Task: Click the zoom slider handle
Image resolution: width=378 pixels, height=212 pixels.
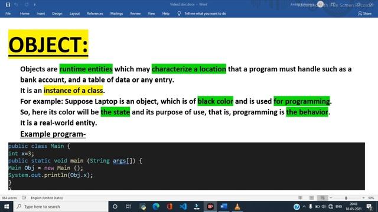Action: pos(346,198)
